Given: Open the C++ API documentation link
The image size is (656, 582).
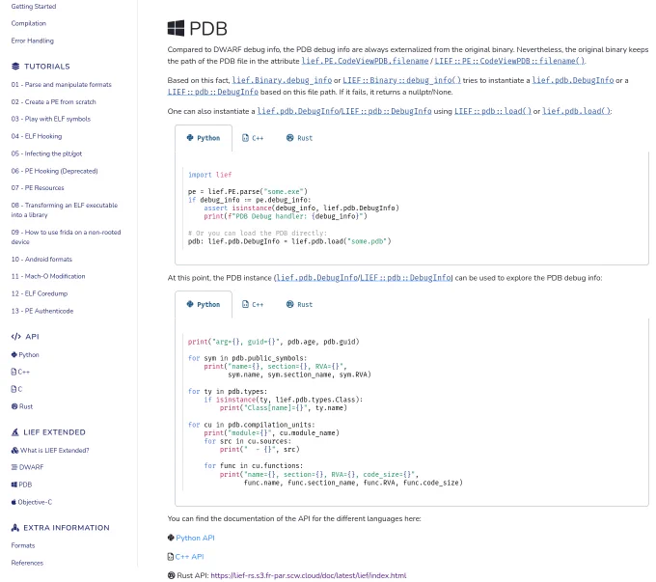Looking at the screenshot, I should coord(189,557).
